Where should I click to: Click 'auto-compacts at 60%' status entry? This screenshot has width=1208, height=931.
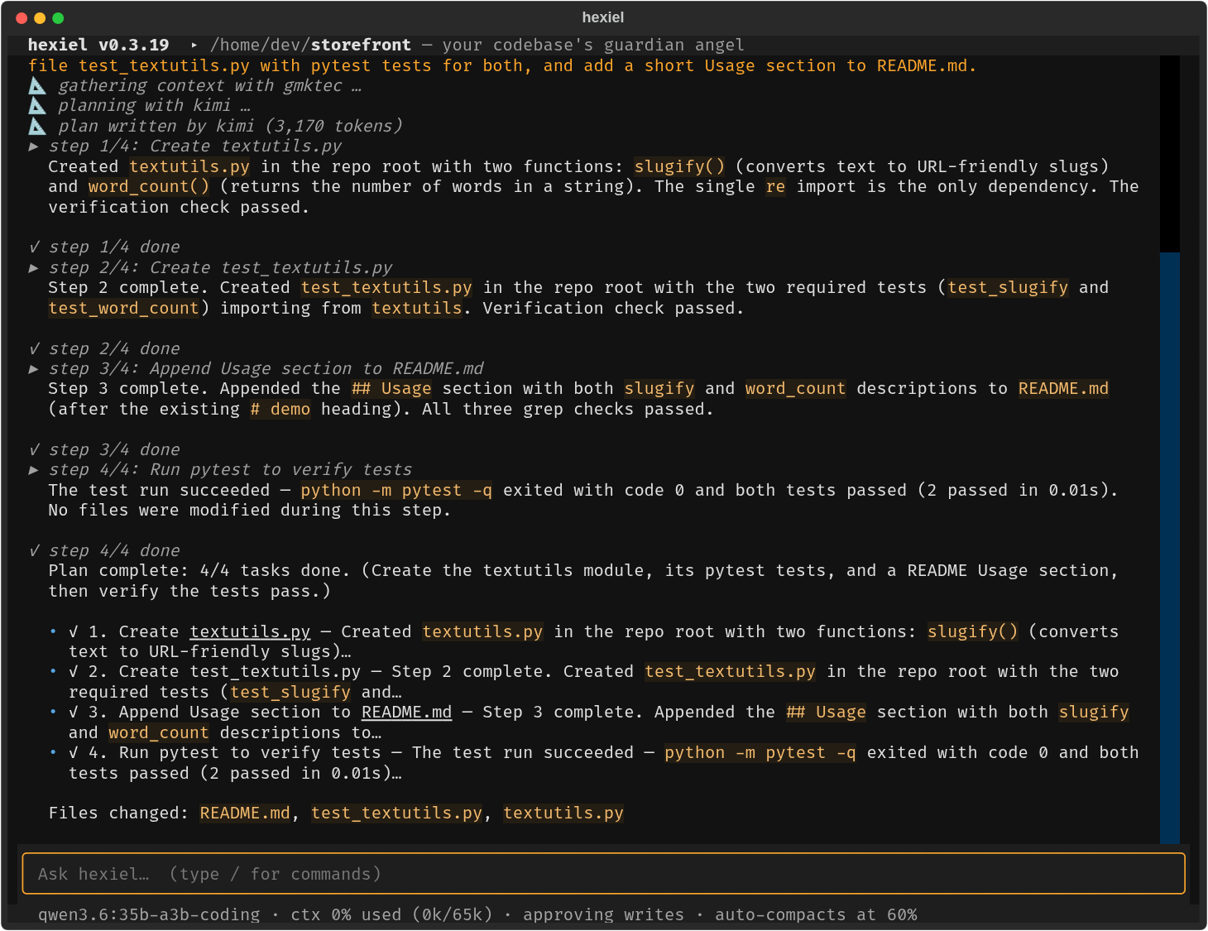816,914
